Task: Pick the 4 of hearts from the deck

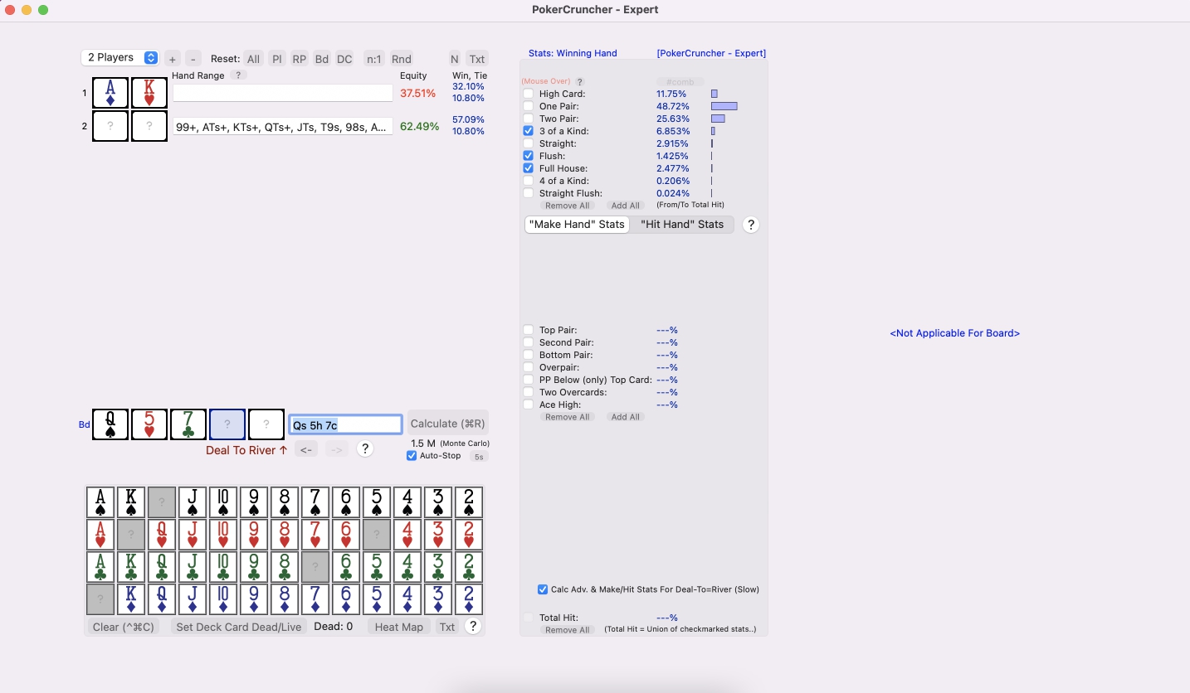Action: (x=407, y=535)
